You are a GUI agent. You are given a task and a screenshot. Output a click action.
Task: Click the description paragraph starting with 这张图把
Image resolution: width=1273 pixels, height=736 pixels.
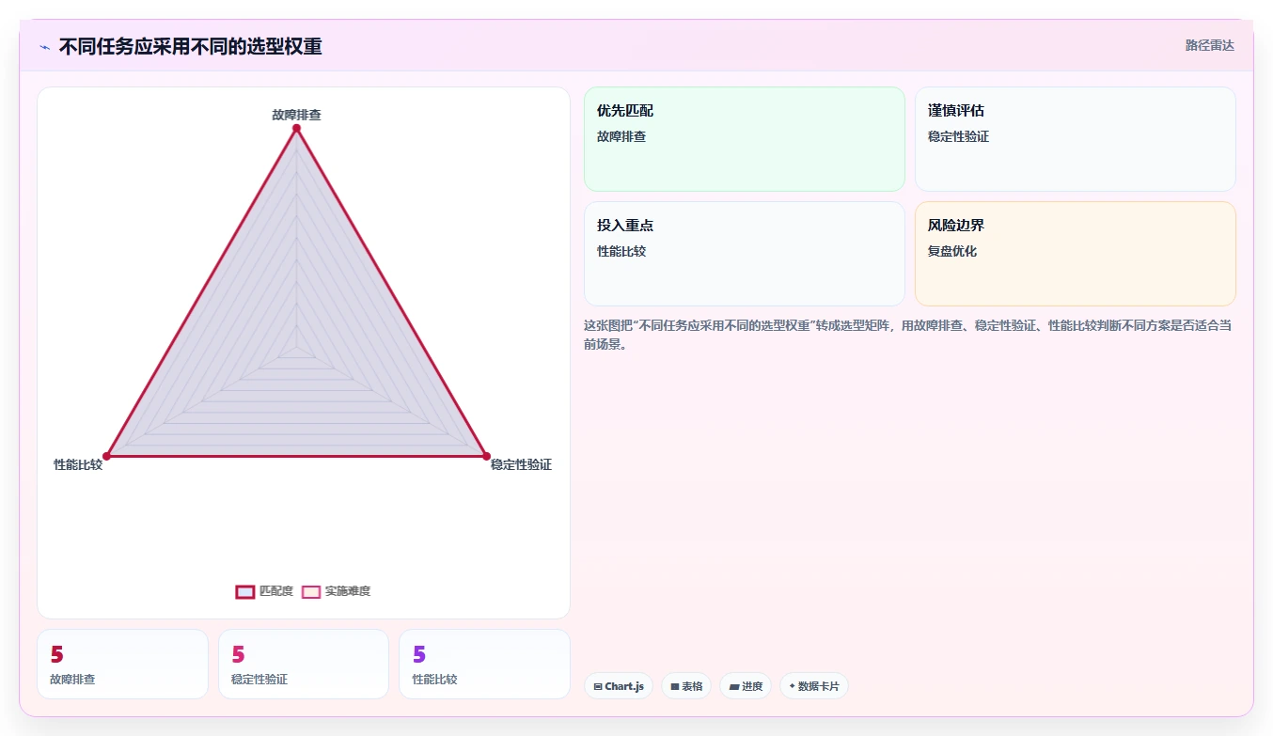[909, 335]
